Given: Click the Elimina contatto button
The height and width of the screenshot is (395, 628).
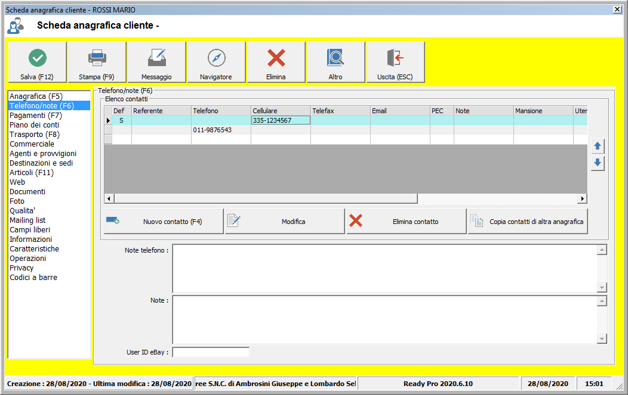Looking at the screenshot, I should 407,221.
